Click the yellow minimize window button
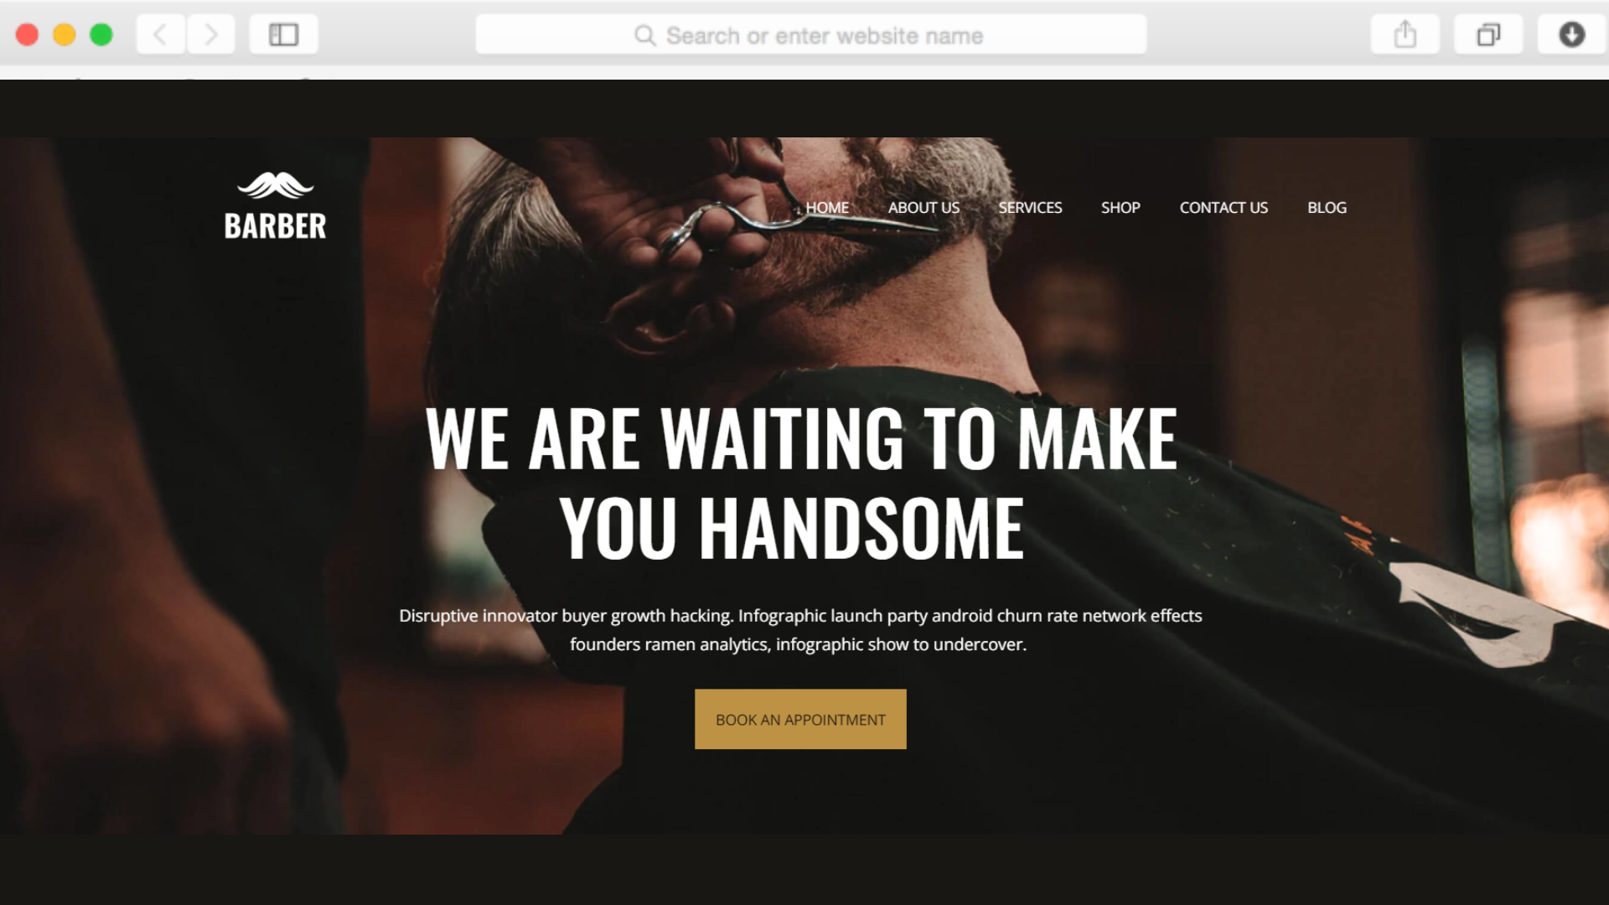1609x905 pixels. 65,34
